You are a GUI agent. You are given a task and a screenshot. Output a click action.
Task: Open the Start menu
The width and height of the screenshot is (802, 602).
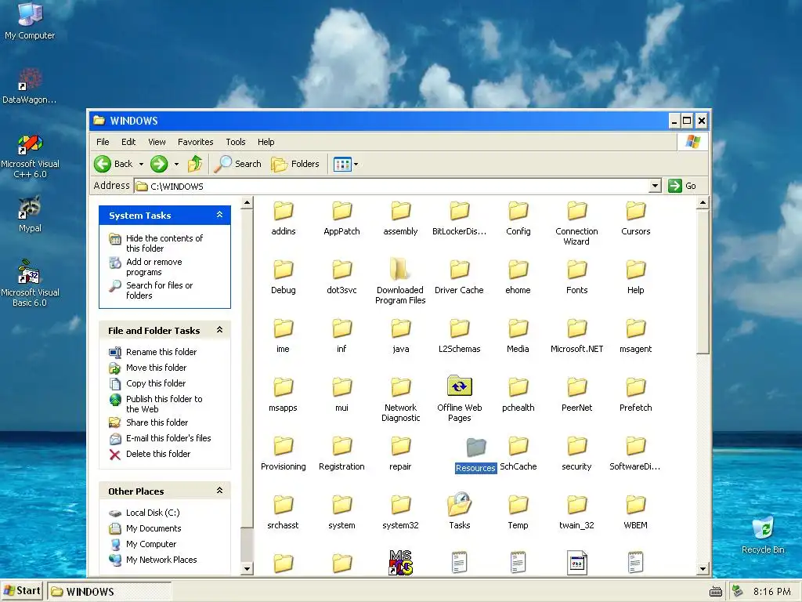(21, 591)
